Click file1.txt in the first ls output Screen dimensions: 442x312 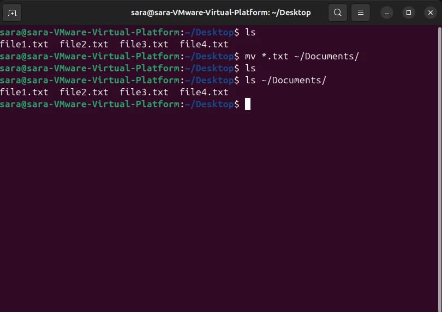click(x=24, y=44)
